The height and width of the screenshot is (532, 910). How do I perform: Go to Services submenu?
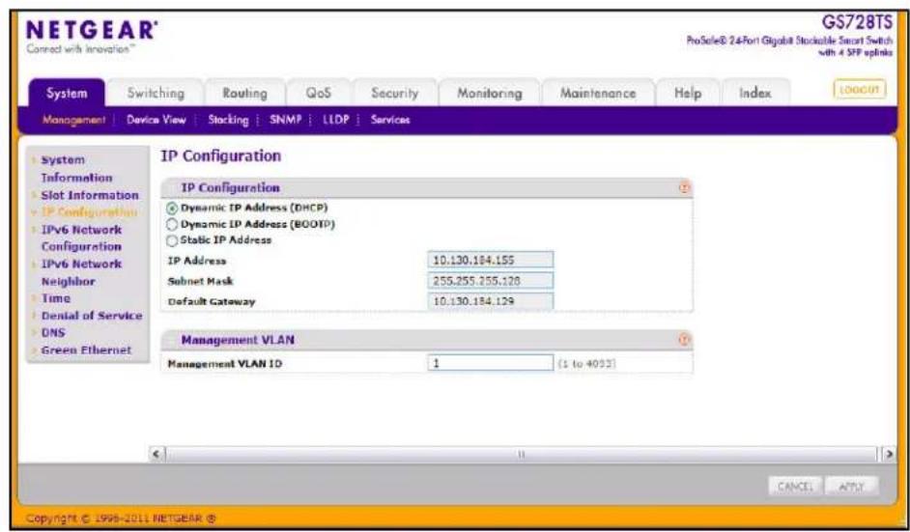pyautogui.click(x=390, y=120)
